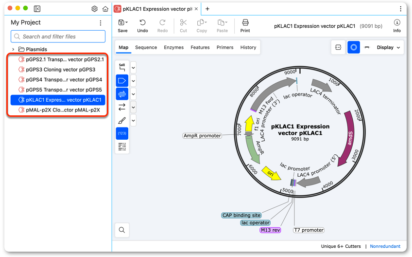Select the yellow ori feature arrow

click(x=271, y=173)
